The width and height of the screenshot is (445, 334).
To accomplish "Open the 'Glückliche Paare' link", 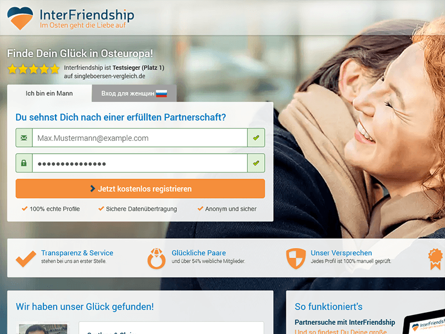I will tap(199, 253).
